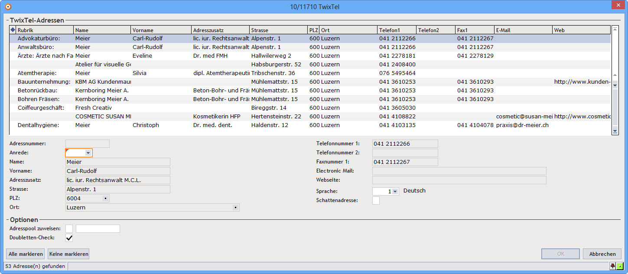Viewport: 628px width, 274px height.
Task: Sort by the Rubrik column header
Action: point(45,30)
